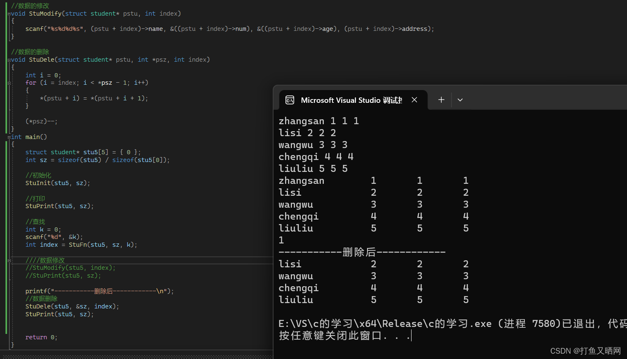Click the printf line with 删除后

point(100,291)
